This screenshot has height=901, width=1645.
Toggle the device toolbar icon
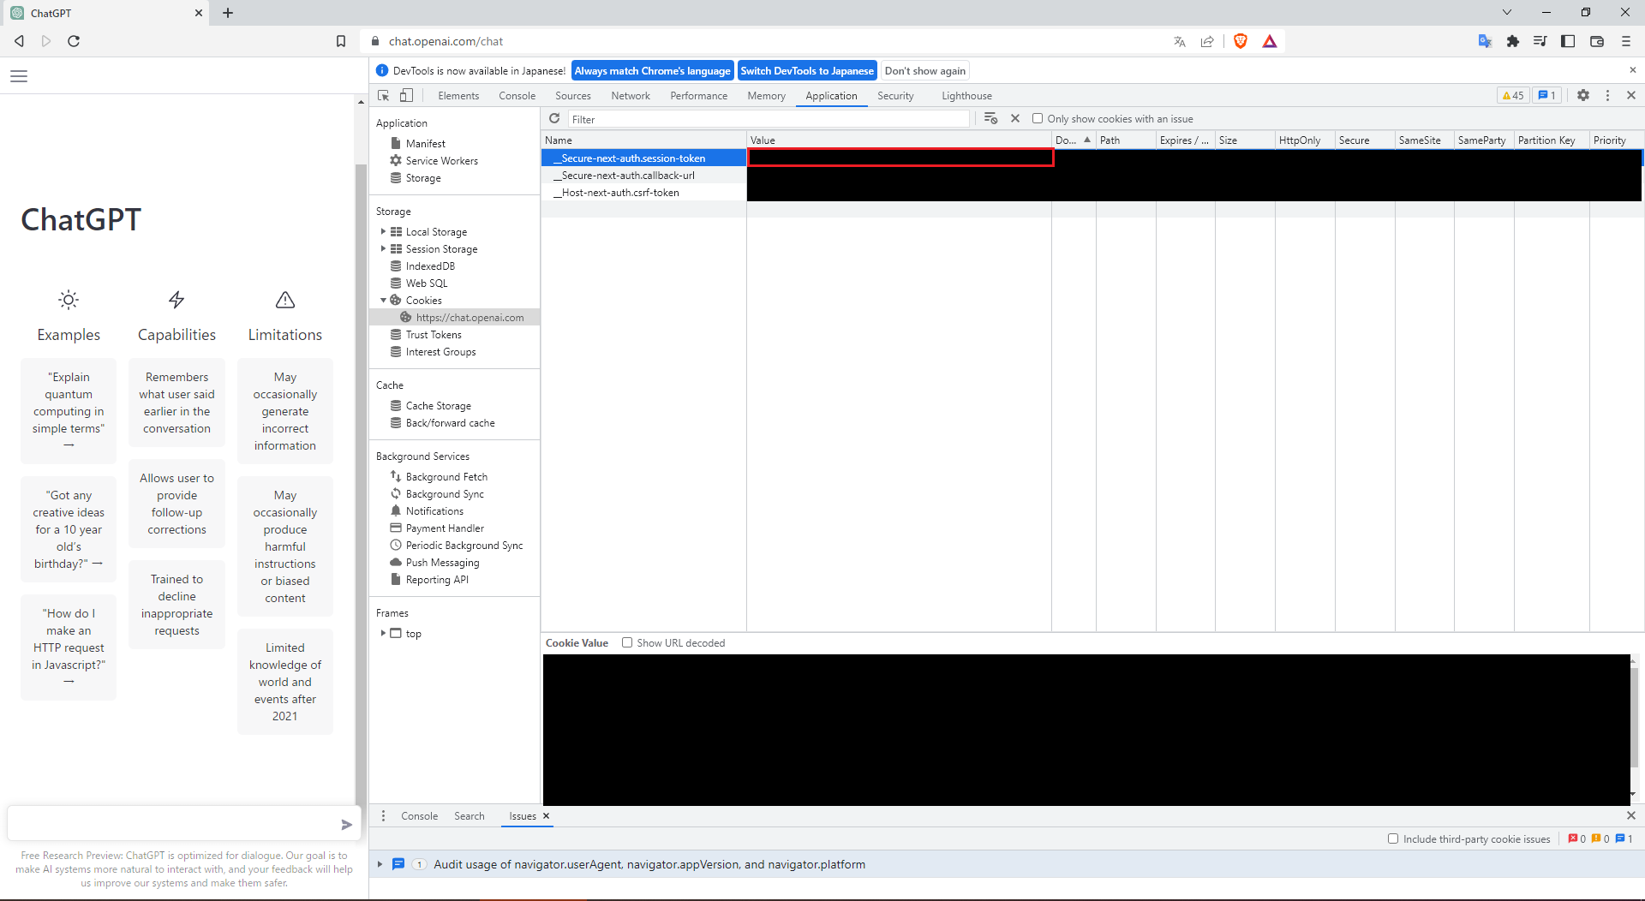407,95
